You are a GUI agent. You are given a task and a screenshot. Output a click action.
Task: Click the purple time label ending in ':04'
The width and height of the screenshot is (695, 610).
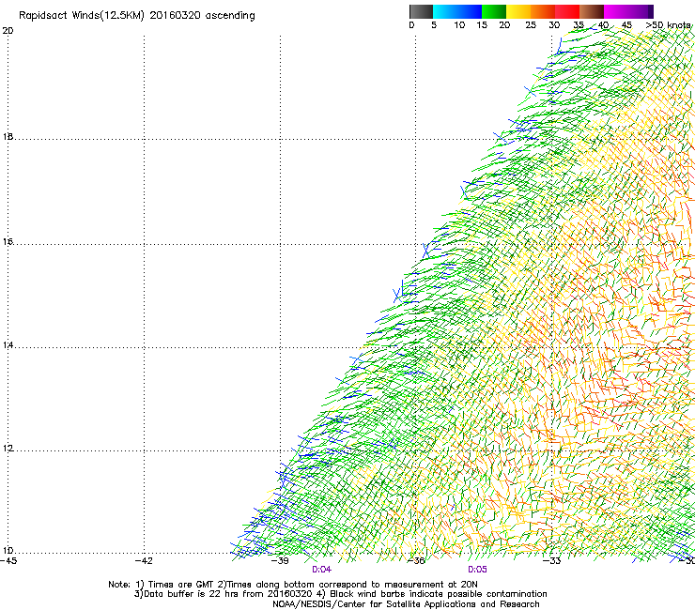[322, 570]
